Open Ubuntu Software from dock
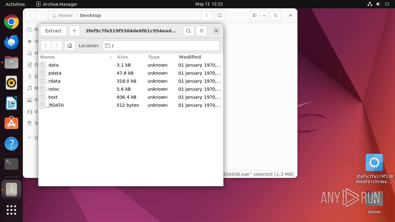The height and width of the screenshot is (222, 395). click(11, 123)
